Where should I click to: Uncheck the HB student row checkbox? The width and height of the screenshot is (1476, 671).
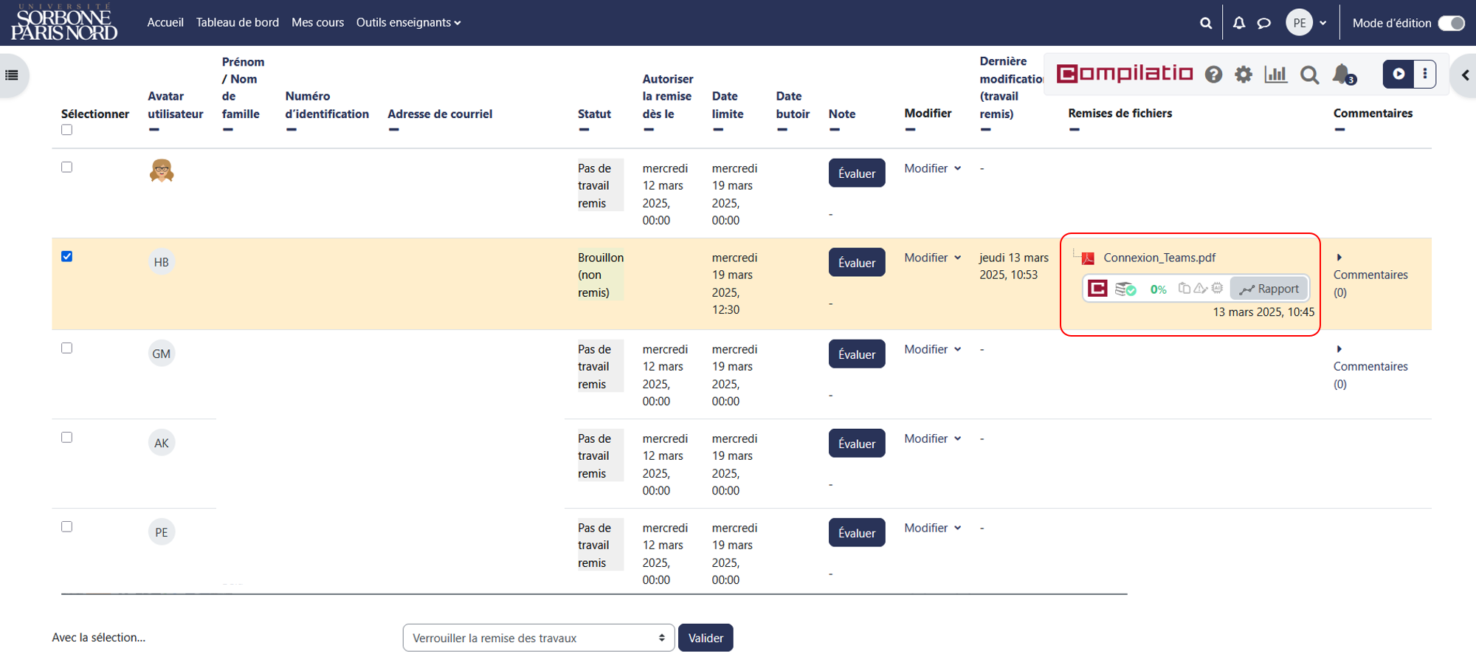point(67,256)
